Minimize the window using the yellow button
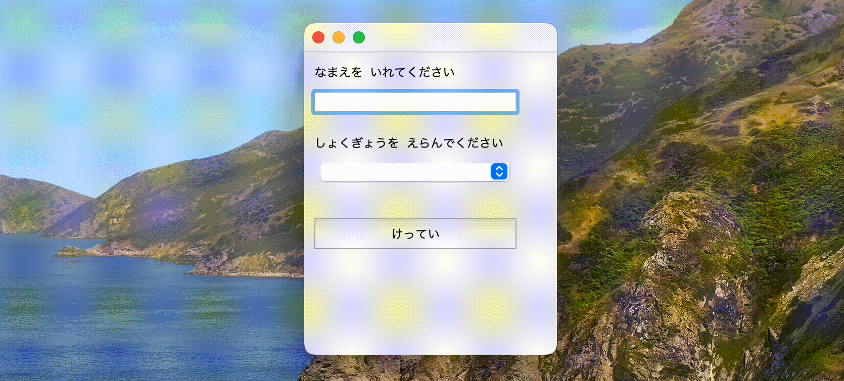Screen dimensions: 844x381 339,37
